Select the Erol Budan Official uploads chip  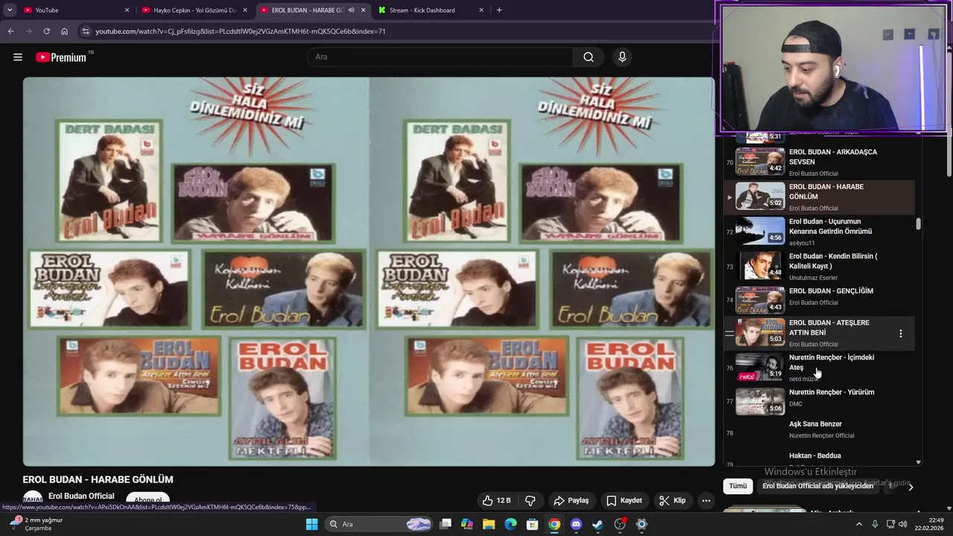tap(817, 486)
